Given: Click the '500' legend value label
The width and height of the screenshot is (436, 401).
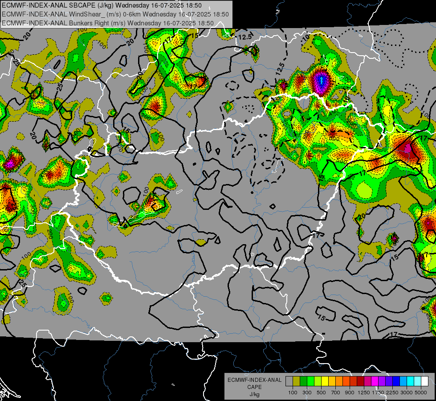Looking at the screenshot, I should pyautogui.click(x=321, y=393).
